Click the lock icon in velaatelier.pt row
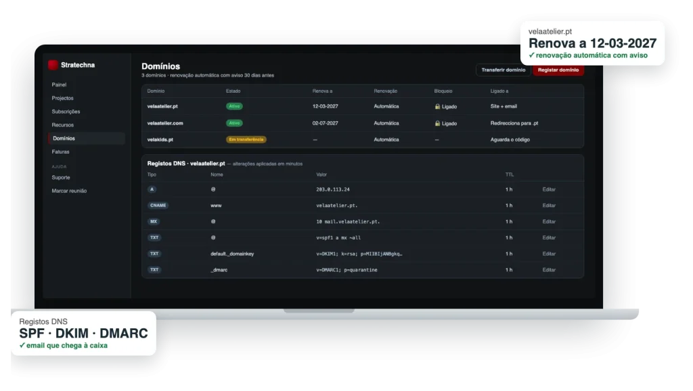The width and height of the screenshot is (693, 391). [x=438, y=106]
